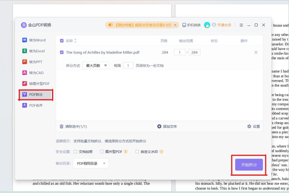289x193 pixels.
Task: Select the PDF拆分 split tab
Action: (36, 95)
